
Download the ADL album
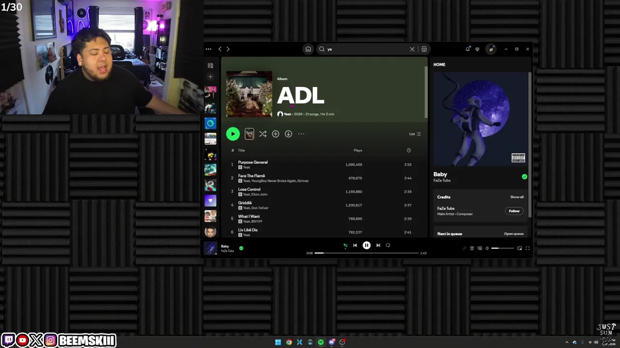288,134
